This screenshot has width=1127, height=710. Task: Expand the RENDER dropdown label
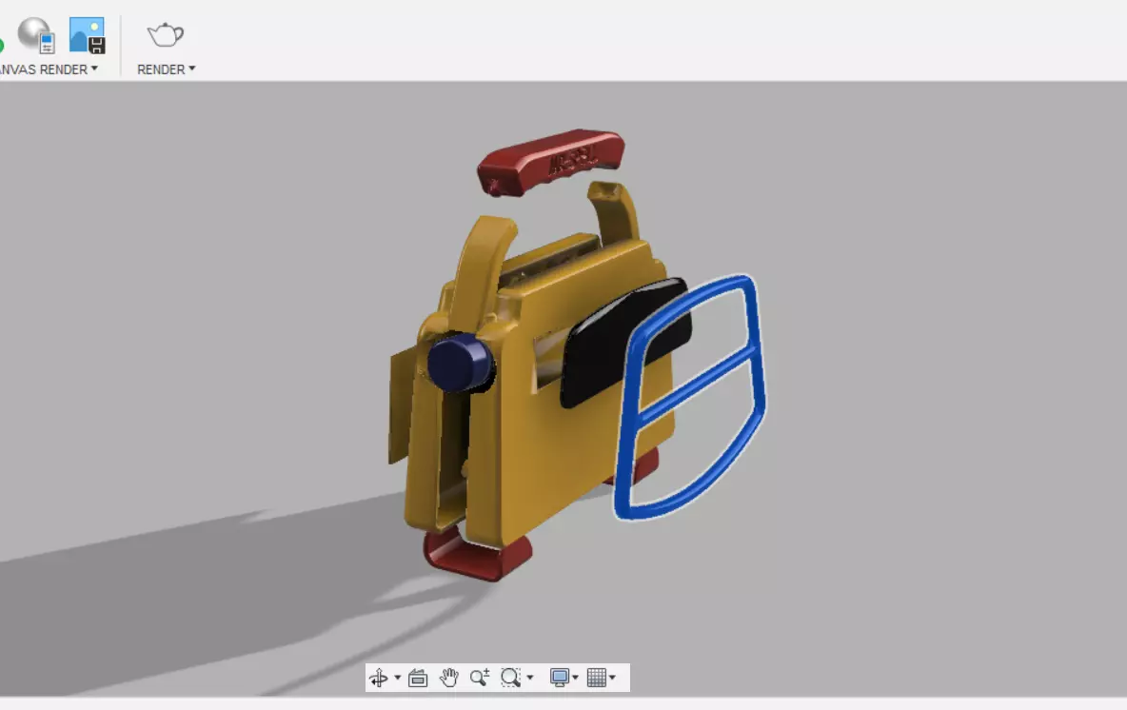coord(166,69)
